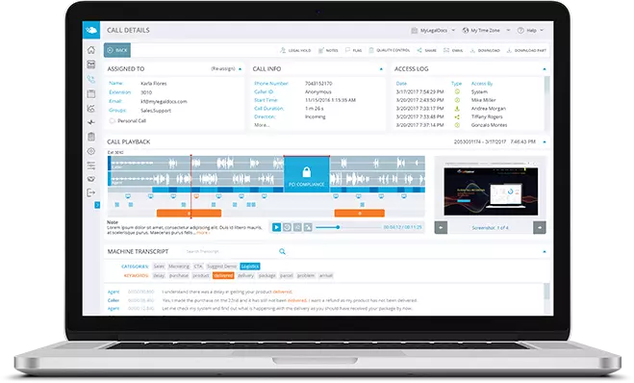Collapse the Call Info panel
Screen dimensions: 634x383
381,69
